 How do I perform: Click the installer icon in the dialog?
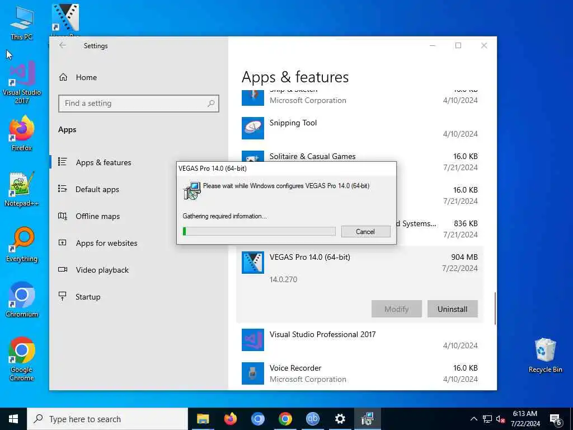click(x=192, y=191)
